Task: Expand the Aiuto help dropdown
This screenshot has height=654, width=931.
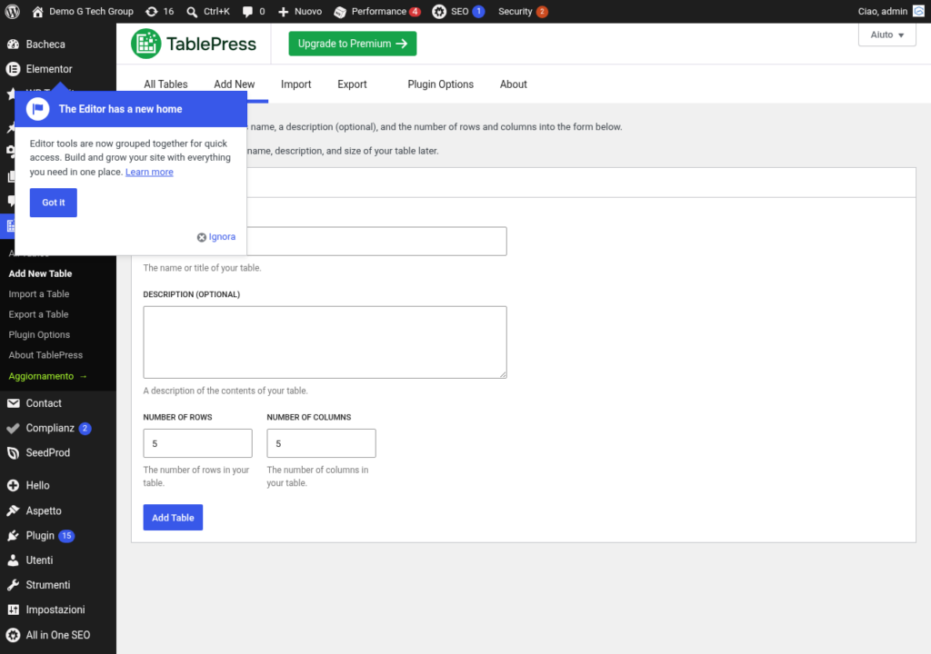Action: (887, 35)
